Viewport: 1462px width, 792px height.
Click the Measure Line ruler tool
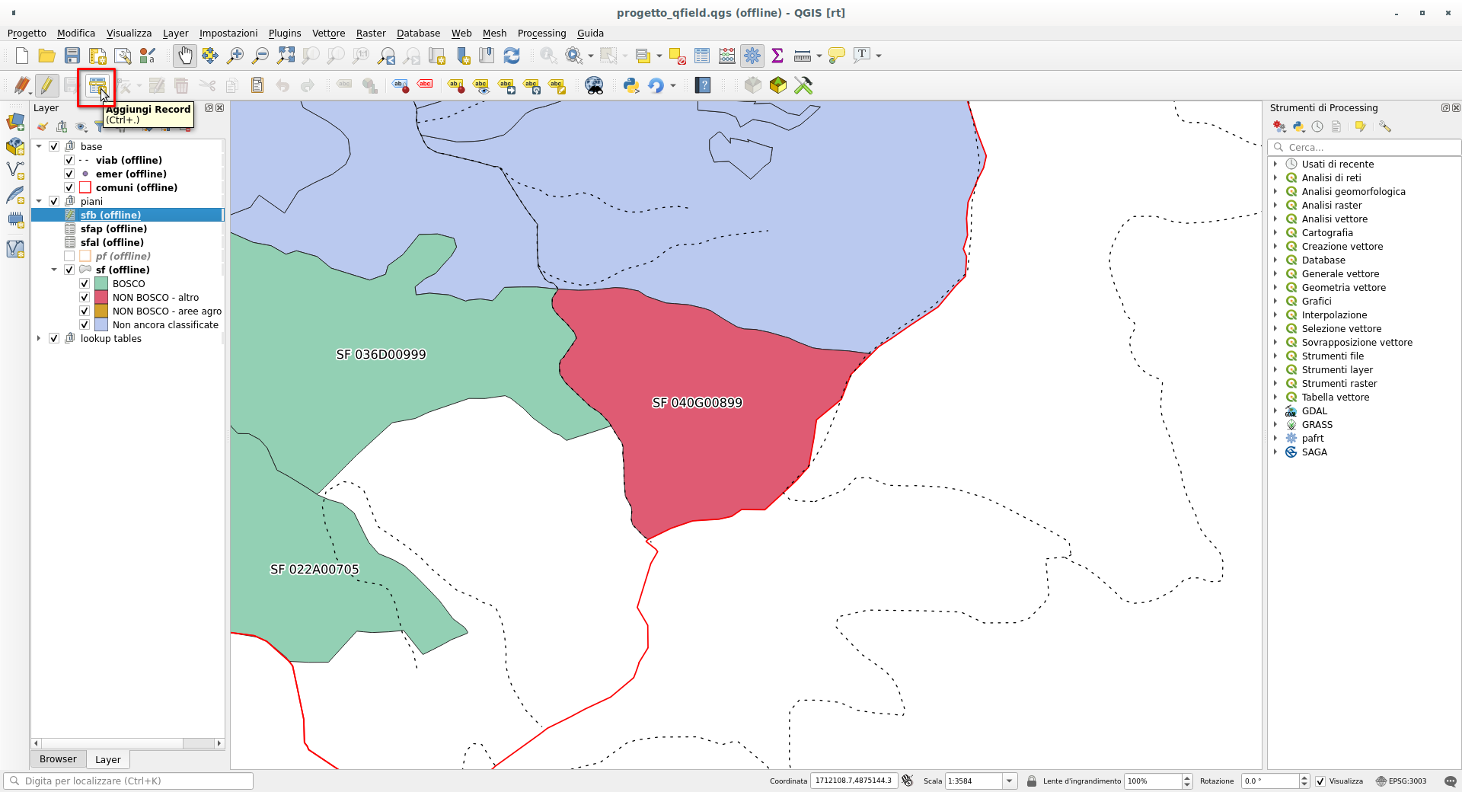(803, 56)
